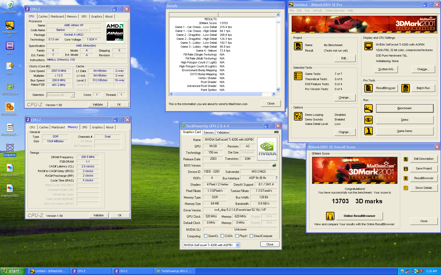This screenshot has width=441, height=275.
Task: Click the Online ResultBrowser icon
Action: coord(330,216)
